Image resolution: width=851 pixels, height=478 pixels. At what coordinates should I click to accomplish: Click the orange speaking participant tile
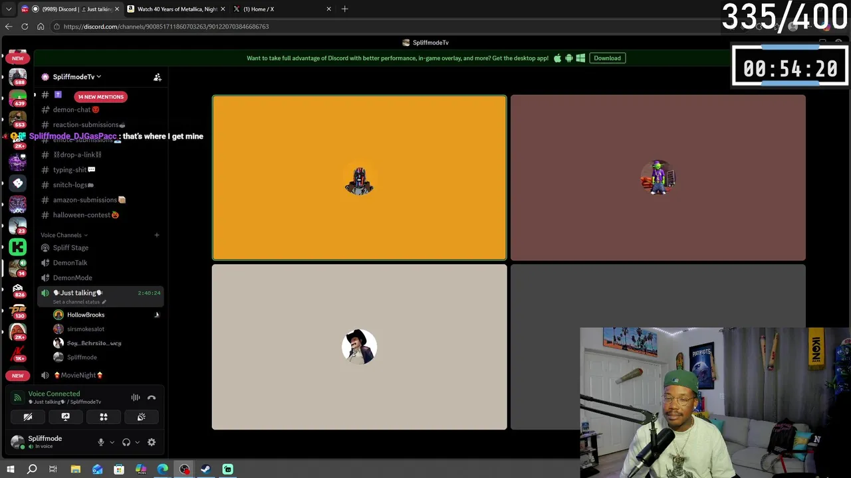(x=359, y=178)
